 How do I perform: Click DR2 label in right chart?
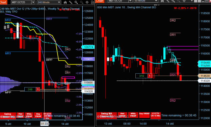click(x=173, y=21)
